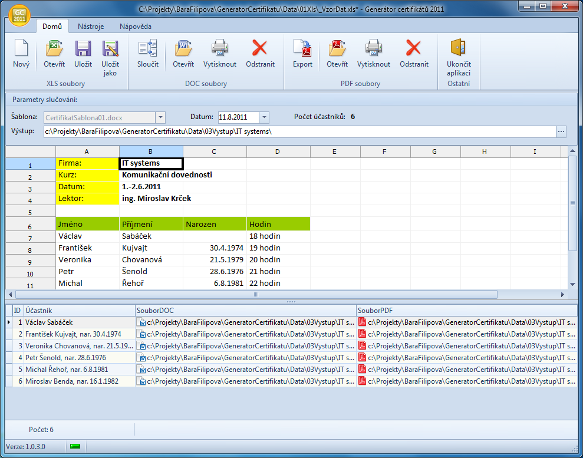This screenshot has height=458, width=583.
Task: Open a PDF file in PDF soubory
Action: pos(337,54)
